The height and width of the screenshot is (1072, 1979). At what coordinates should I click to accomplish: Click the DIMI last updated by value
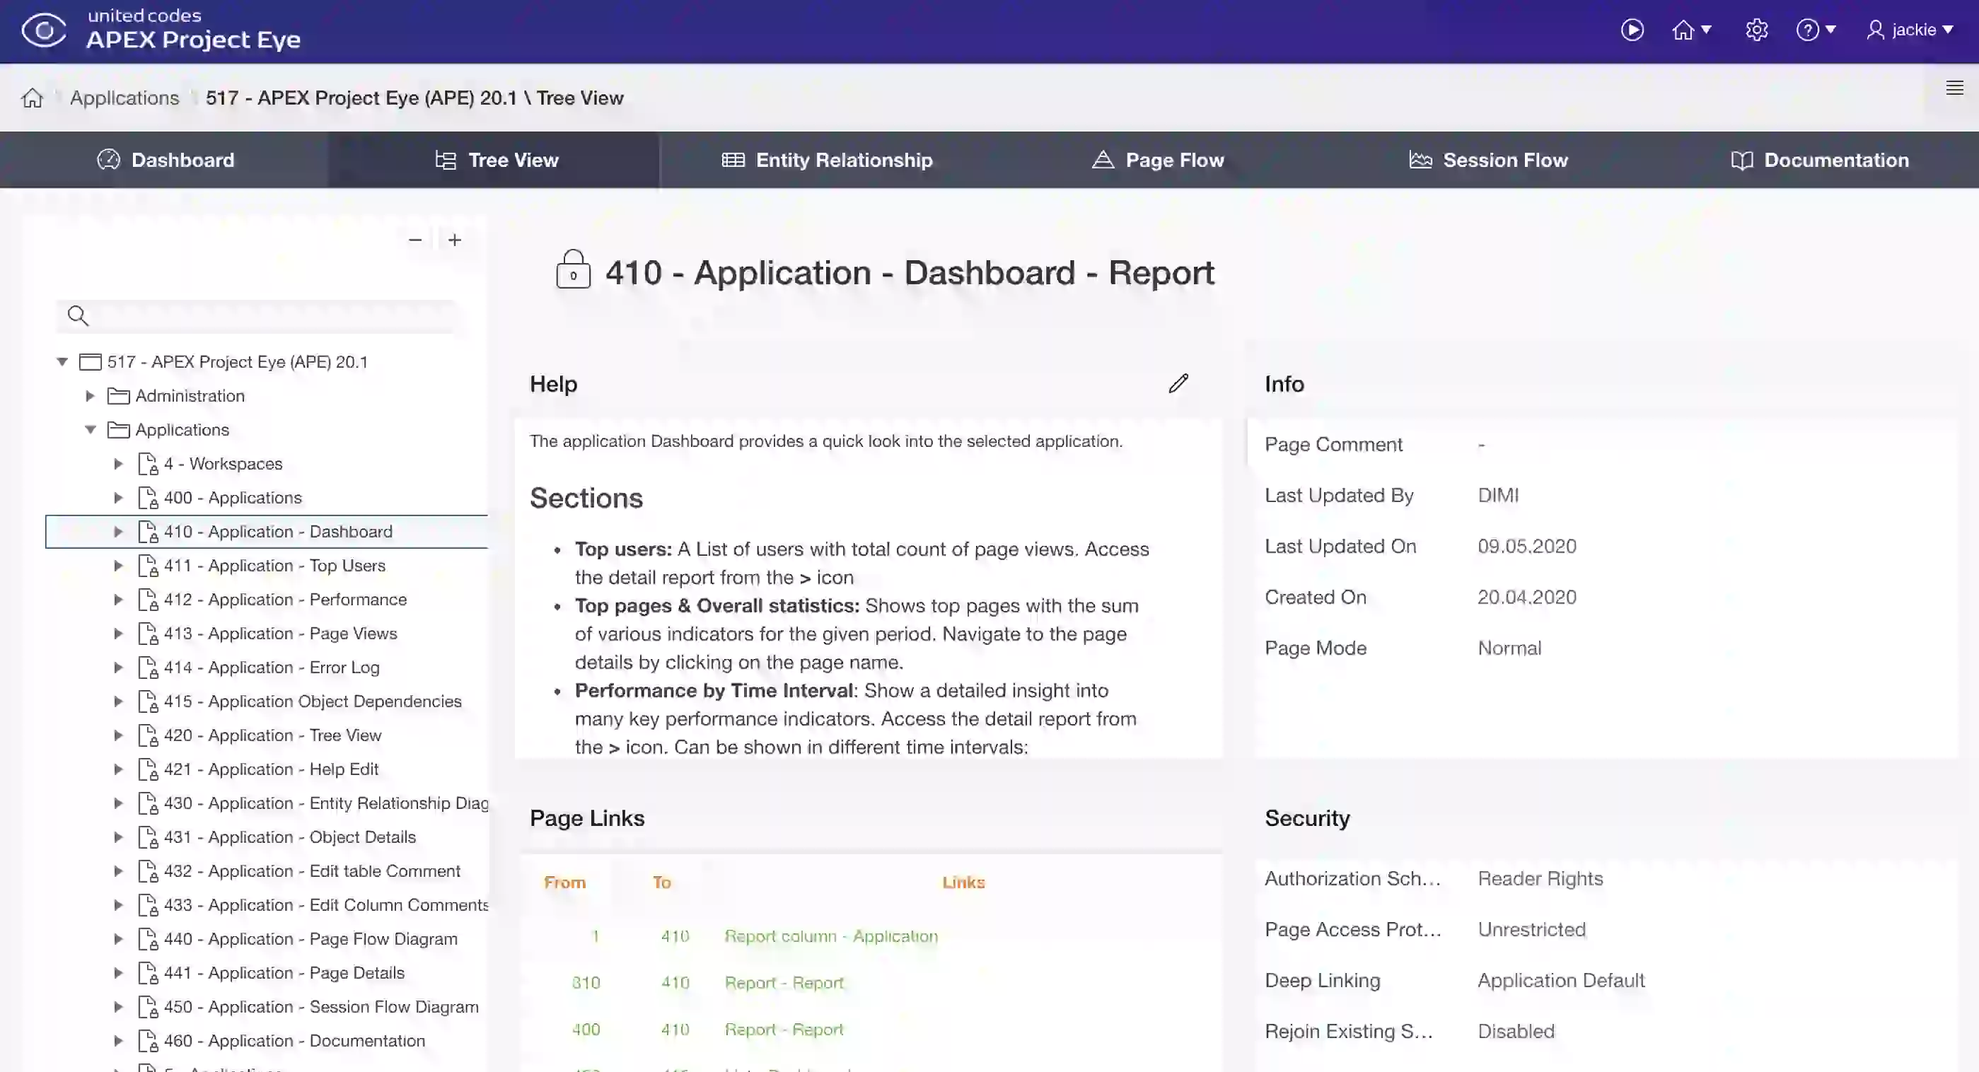(1498, 495)
